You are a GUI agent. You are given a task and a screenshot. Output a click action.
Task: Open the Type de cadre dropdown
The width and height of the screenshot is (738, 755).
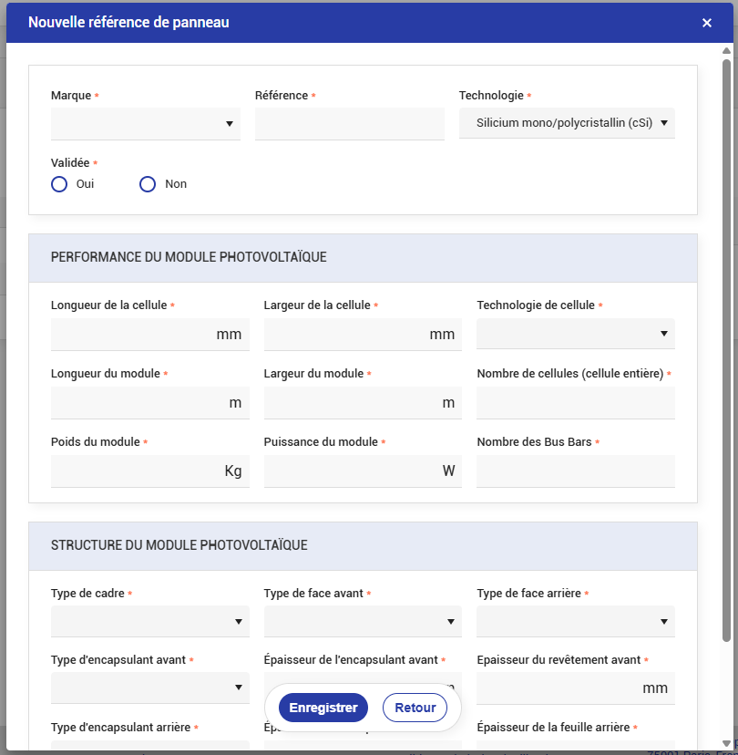point(149,622)
